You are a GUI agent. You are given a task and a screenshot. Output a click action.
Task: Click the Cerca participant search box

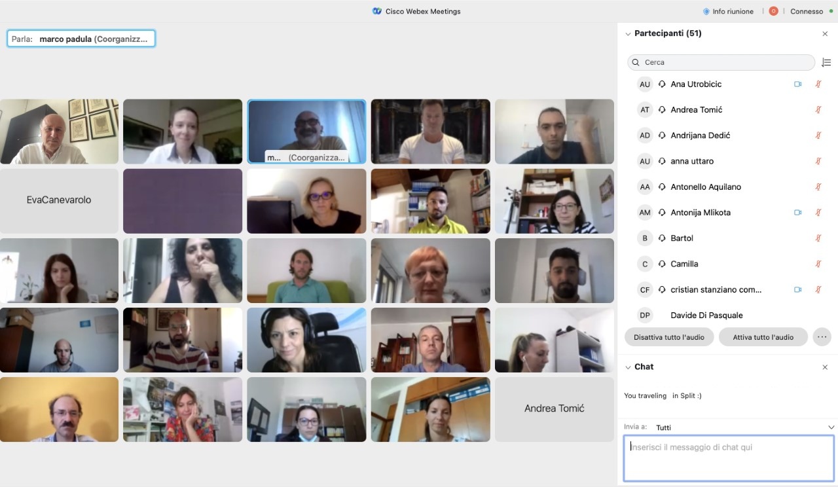coord(721,62)
